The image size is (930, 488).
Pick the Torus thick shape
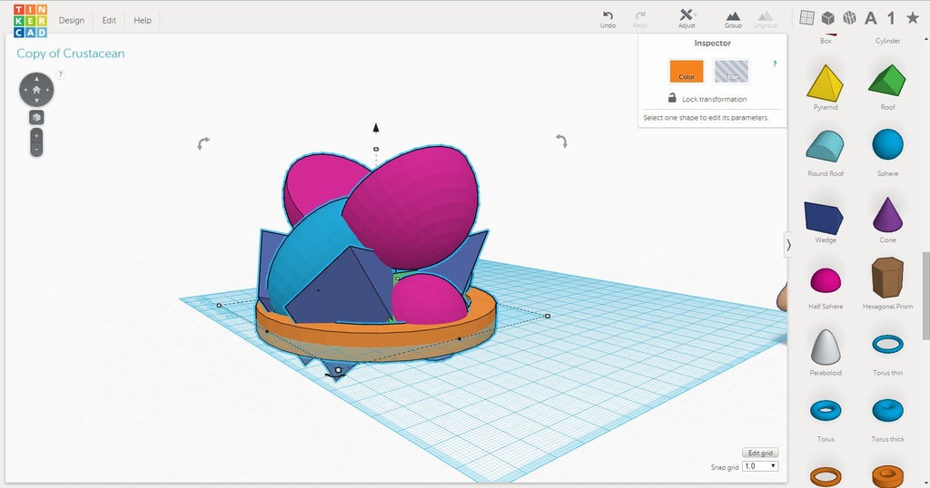[x=887, y=419]
